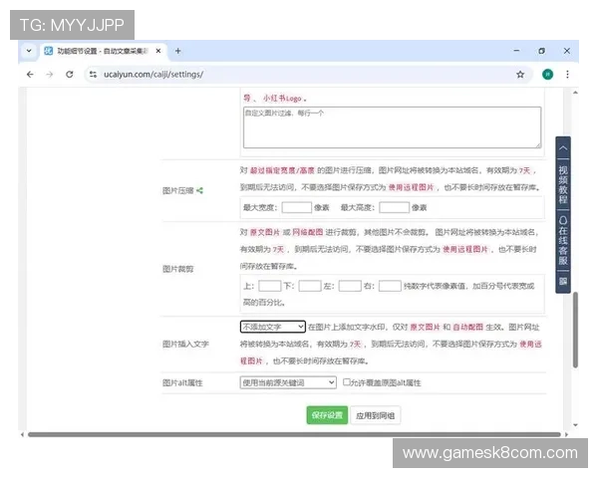Click the QR code icon in the side panel
598x478 pixels.
tap(563, 281)
